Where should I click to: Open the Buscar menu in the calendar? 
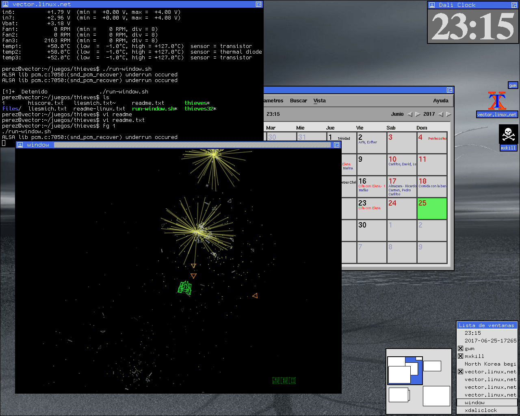click(299, 101)
